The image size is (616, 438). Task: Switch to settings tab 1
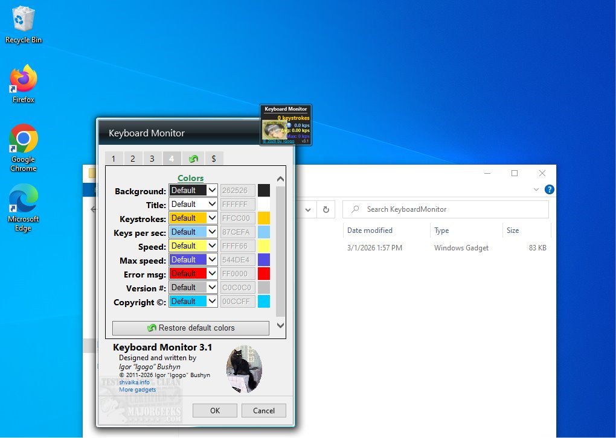click(x=113, y=159)
